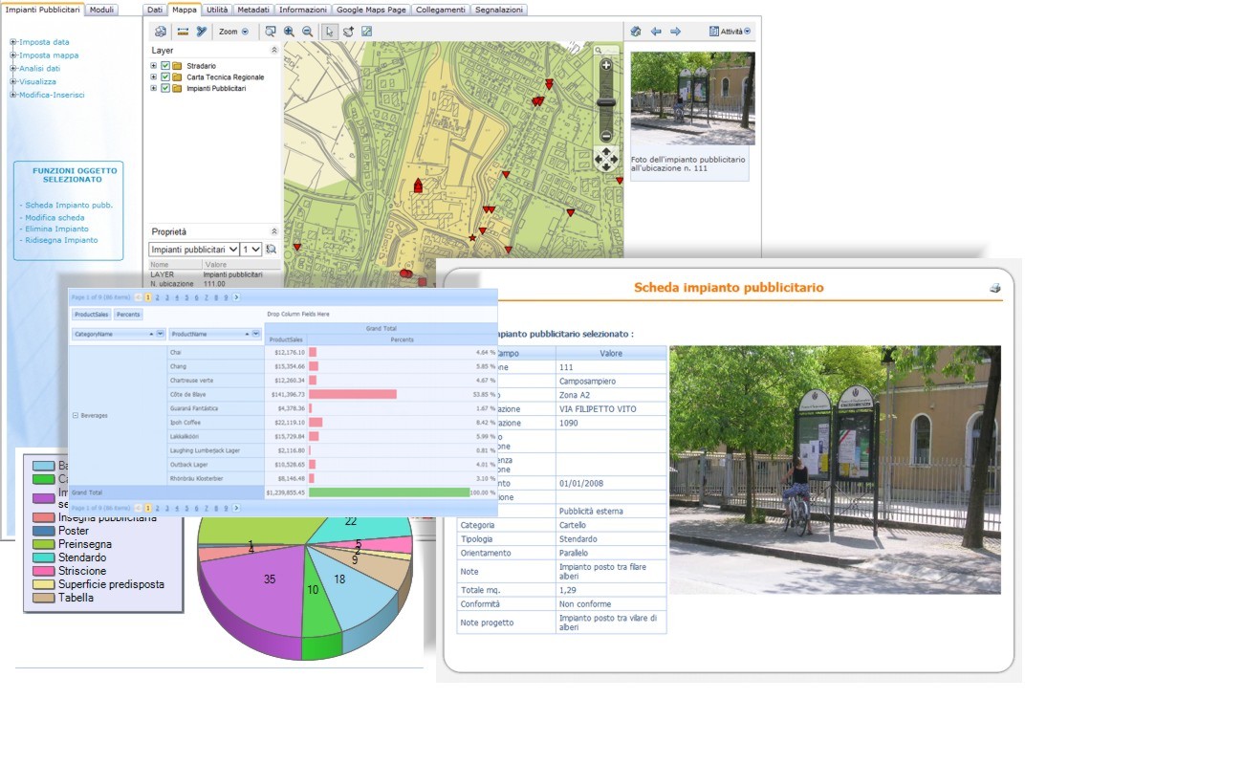Screen dimensions: 1243x765
Task: Click the zoom out magnifier icon
Action: click(x=307, y=32)
